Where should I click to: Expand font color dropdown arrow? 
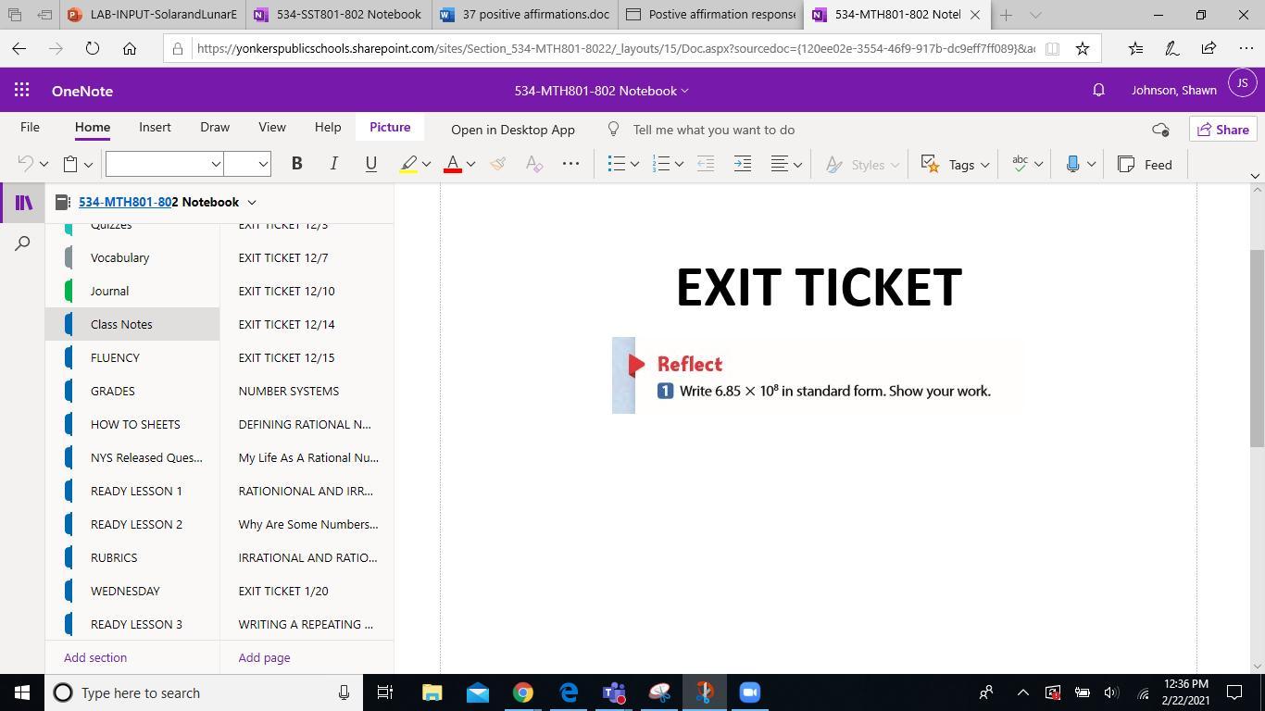pos(470,165)
